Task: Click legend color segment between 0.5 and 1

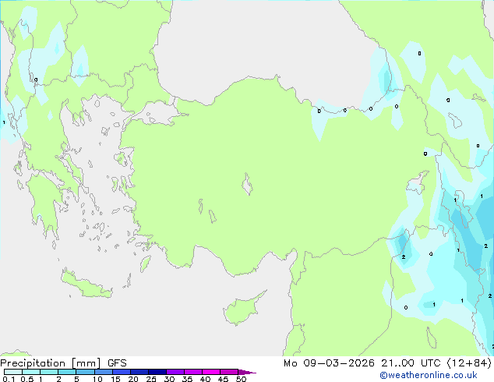Action: pos(31,372)
